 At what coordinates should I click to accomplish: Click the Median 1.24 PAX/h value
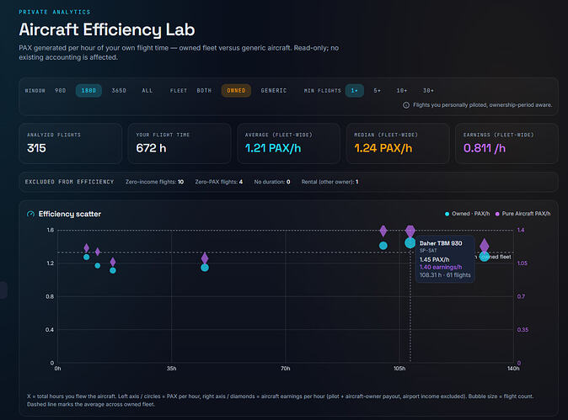tap(383, 148)
